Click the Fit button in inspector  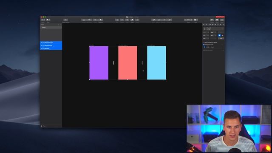coord(221,38)
